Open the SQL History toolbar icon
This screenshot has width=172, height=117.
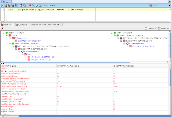pyautogui.click(x=40, y=5)
